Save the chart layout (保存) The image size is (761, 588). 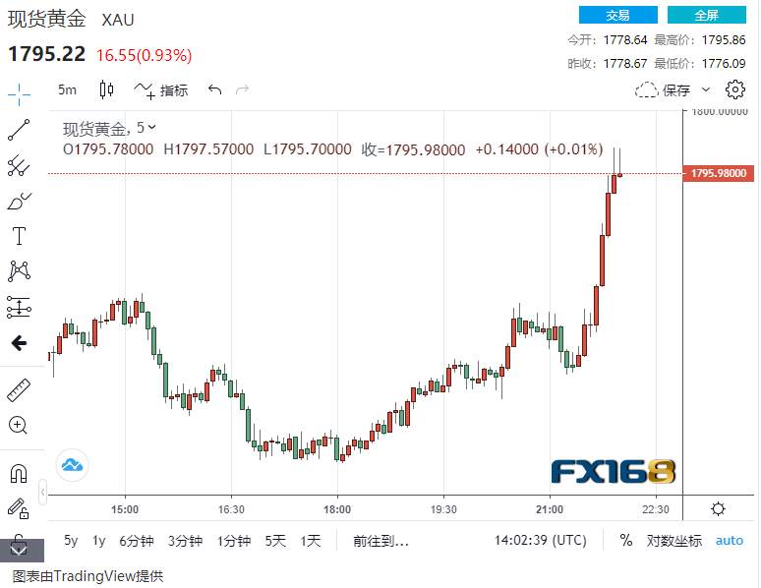663,90
